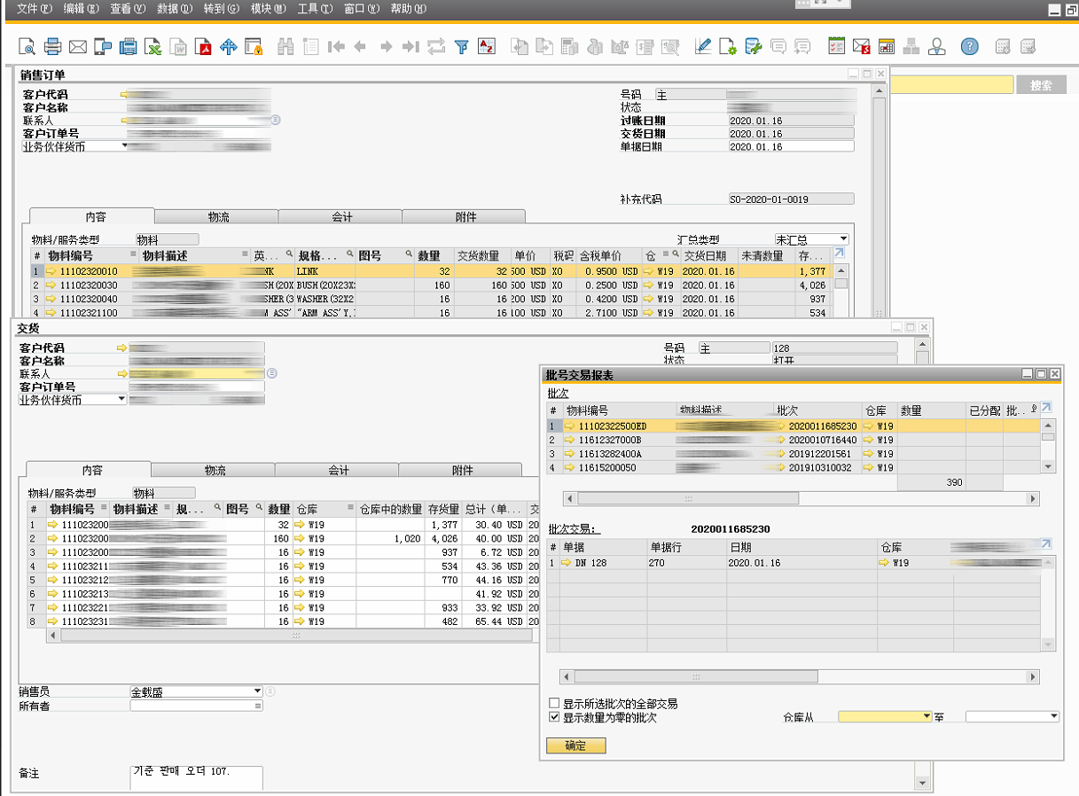Open Messages/Alerts Overview checklist icon
1079x796 pixels.
tap(836, 47)
